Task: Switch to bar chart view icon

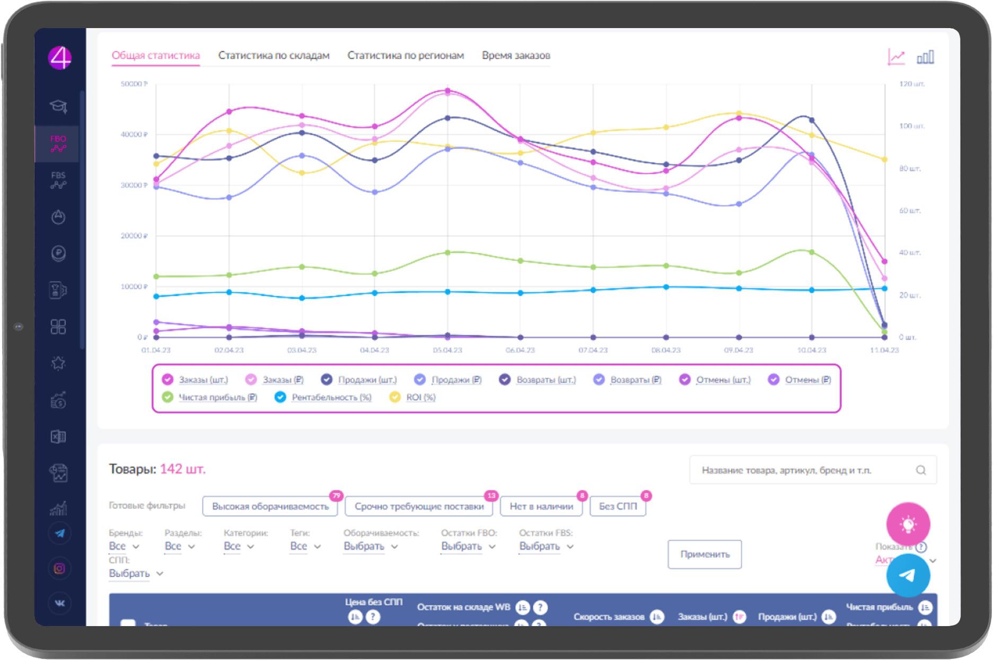Action: pos(925,57)
